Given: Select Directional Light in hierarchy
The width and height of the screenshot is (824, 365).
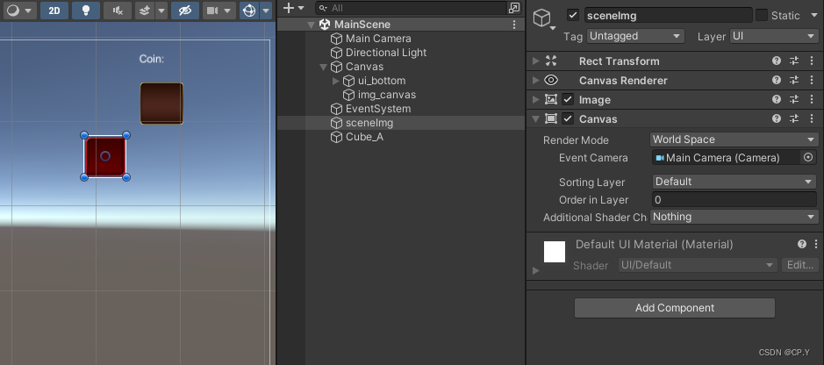Looking at the screenshot, I should [386, 53].
